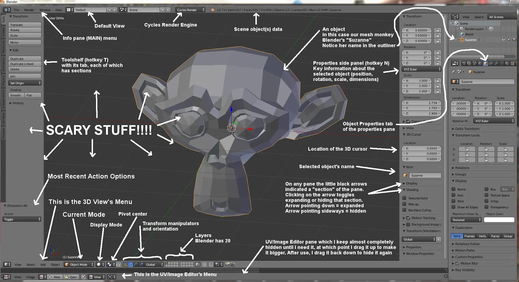Enable the X-Ray display checkbox

tap(487, 201)
